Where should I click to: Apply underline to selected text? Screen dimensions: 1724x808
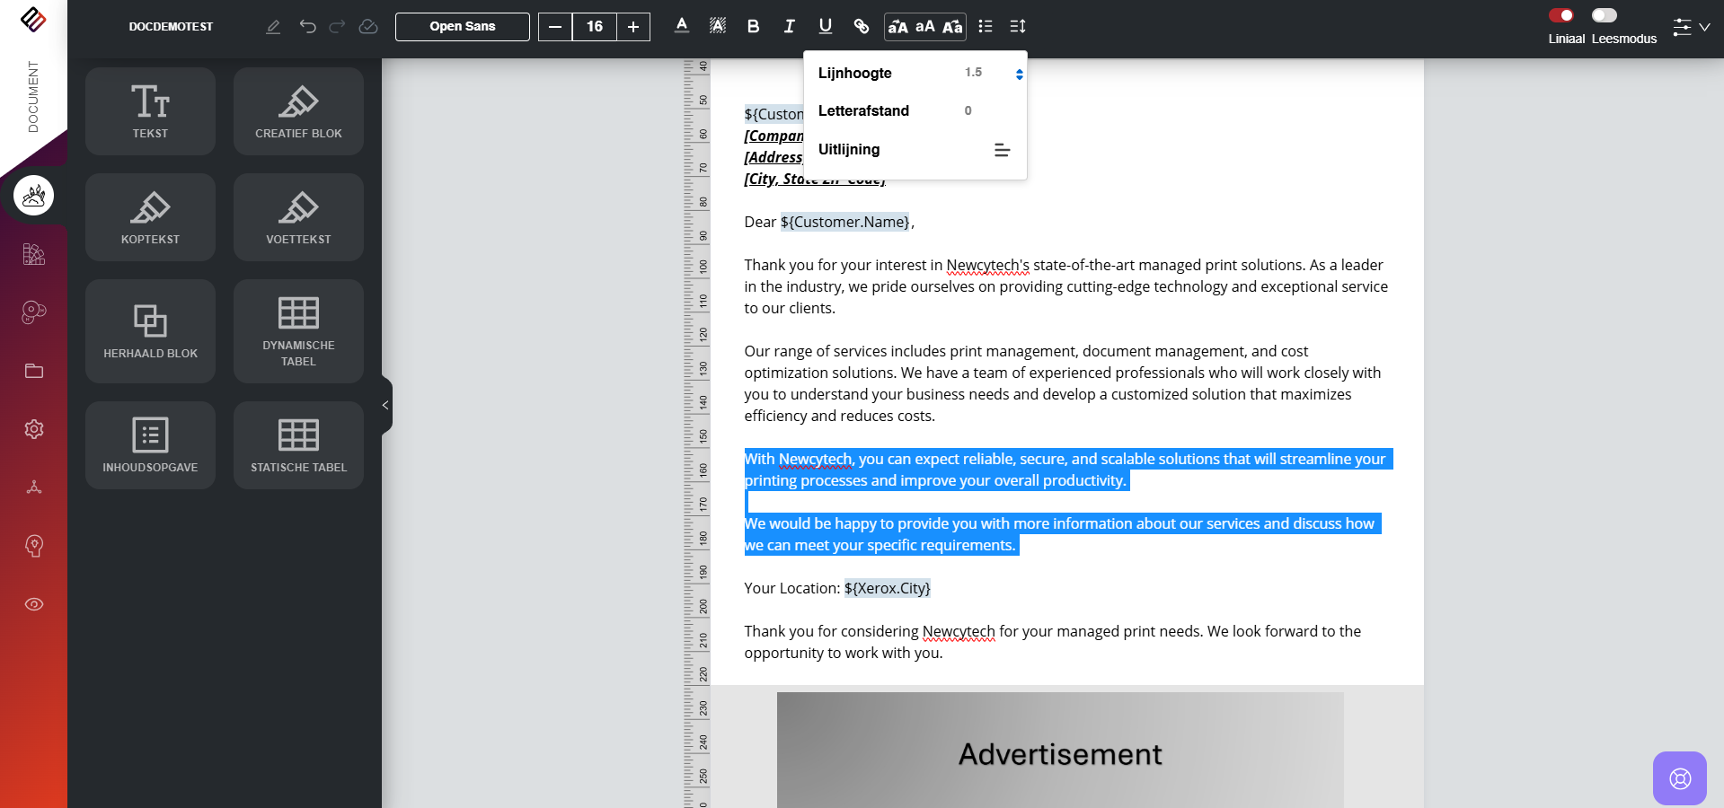pyautogui.click(x=825, y=26)
